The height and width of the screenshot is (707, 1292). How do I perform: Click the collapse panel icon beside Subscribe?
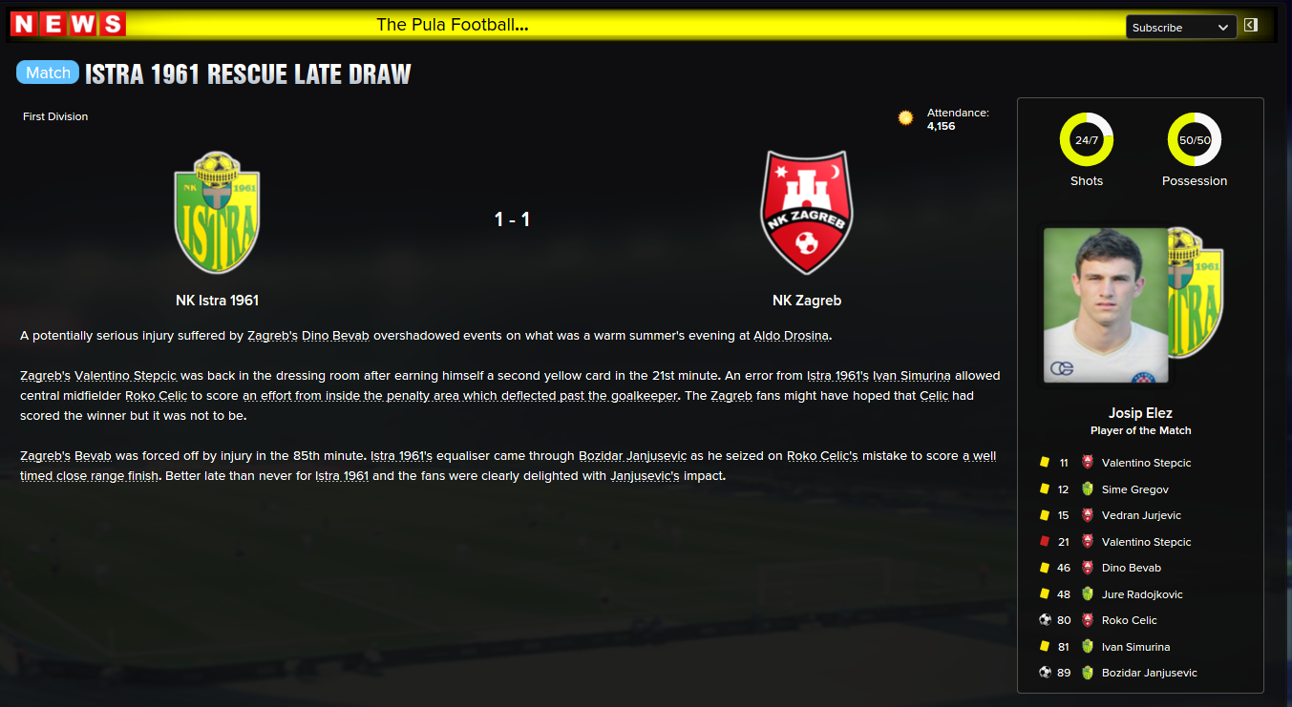(x=1251, y=26)
